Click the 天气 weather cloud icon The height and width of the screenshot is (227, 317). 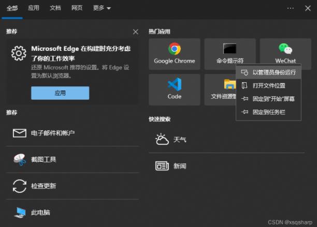[162, 140]
